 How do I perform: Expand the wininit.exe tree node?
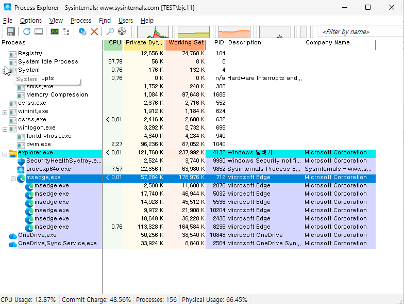click(x=5, y=111)
